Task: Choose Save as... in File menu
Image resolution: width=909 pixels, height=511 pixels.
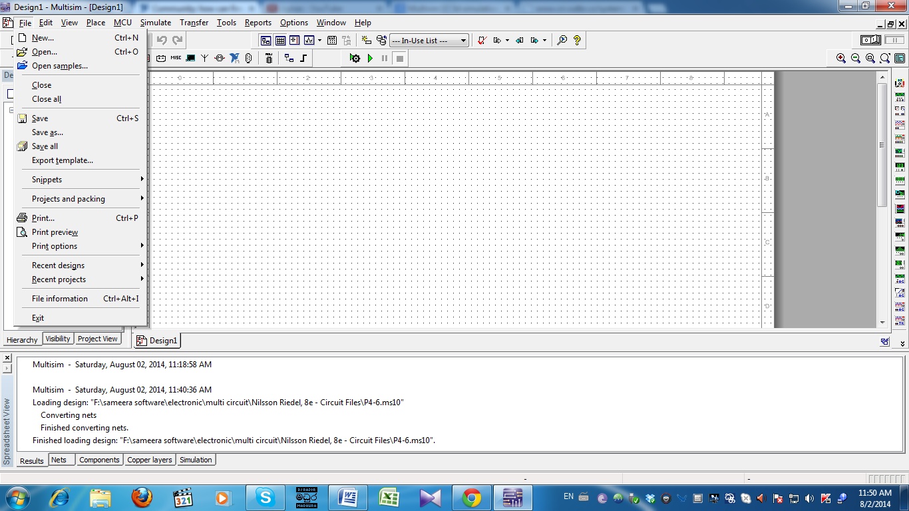Action: point(80,132)
